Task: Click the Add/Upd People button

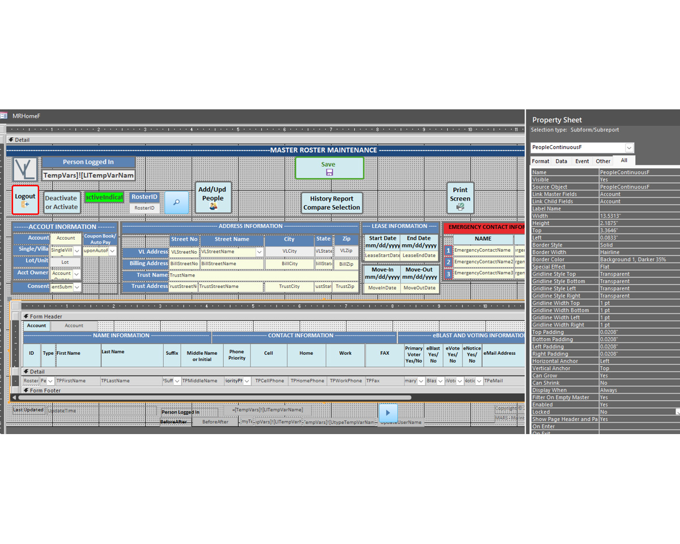Action: coord(213,198)
